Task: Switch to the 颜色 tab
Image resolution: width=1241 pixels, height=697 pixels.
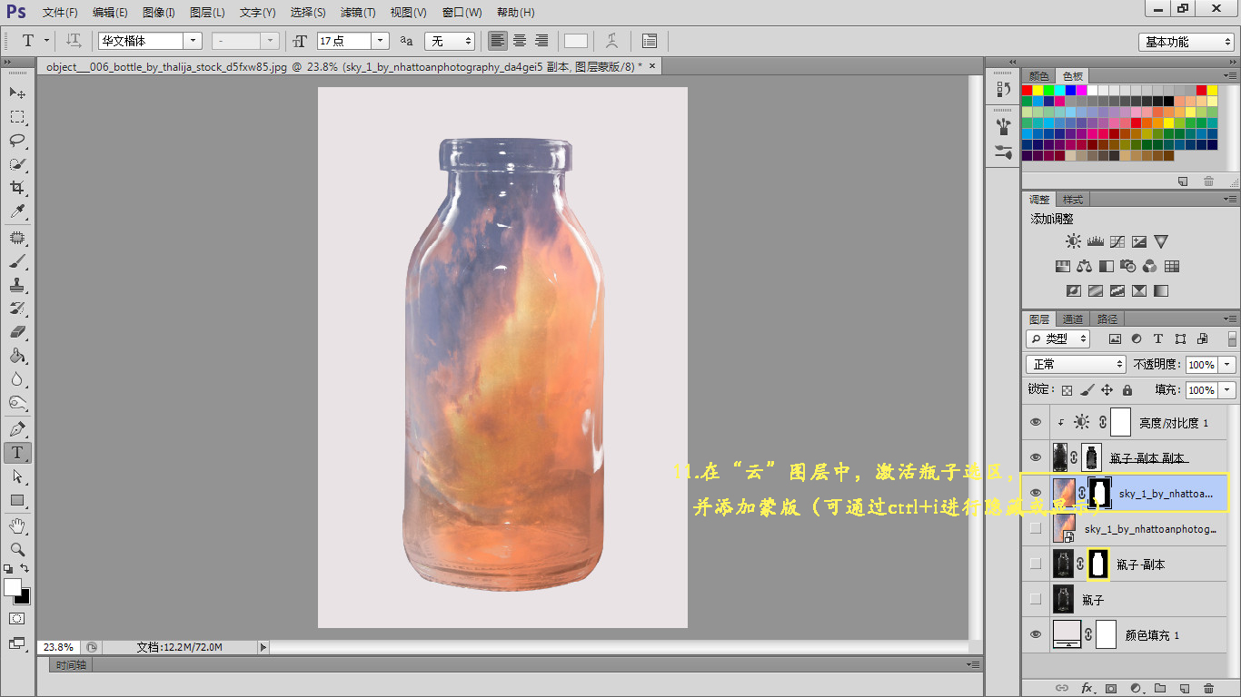Action: pyautogui.click(x=1038, y=76)
